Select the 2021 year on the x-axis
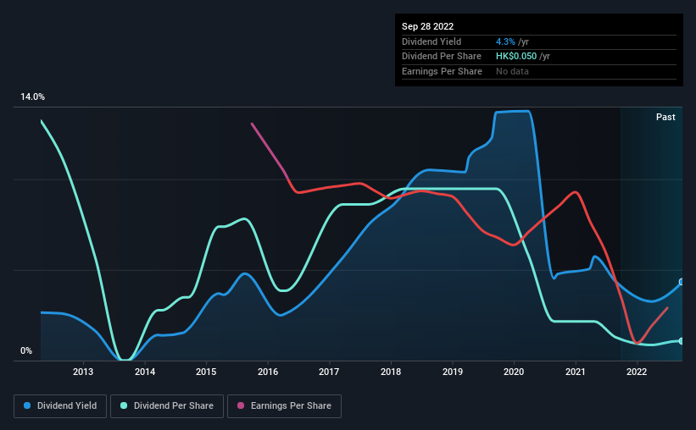This screenshot has height=430, width=696. (x=576, y=372)
